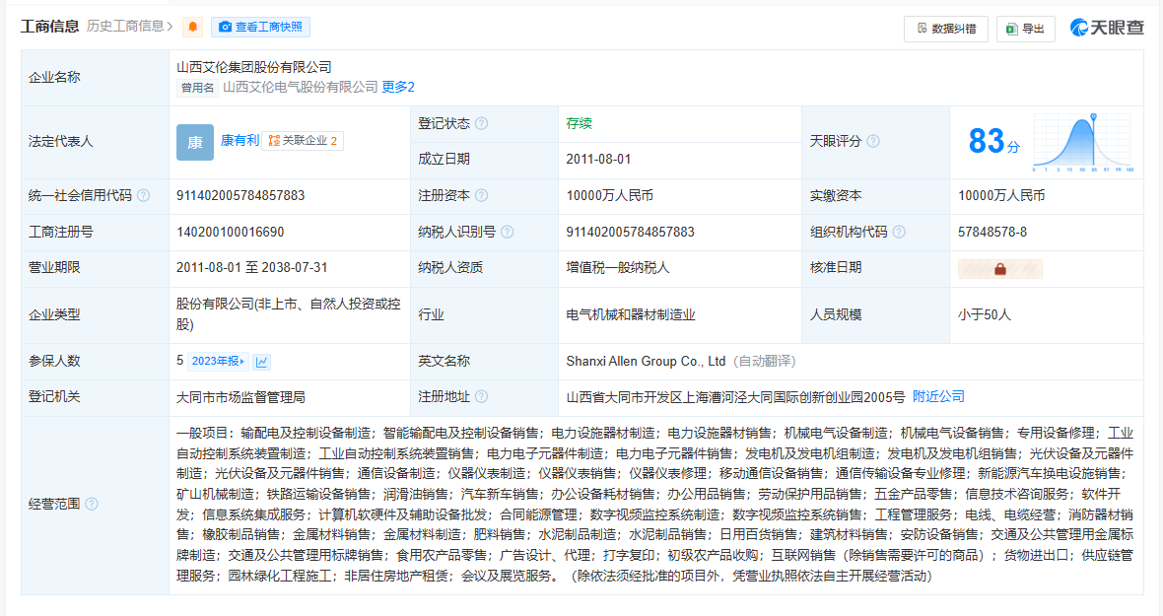Click help icon next to 天眼评分
Image resolution: width=1163 pixels, height=616 pixels.
point(872,142)
